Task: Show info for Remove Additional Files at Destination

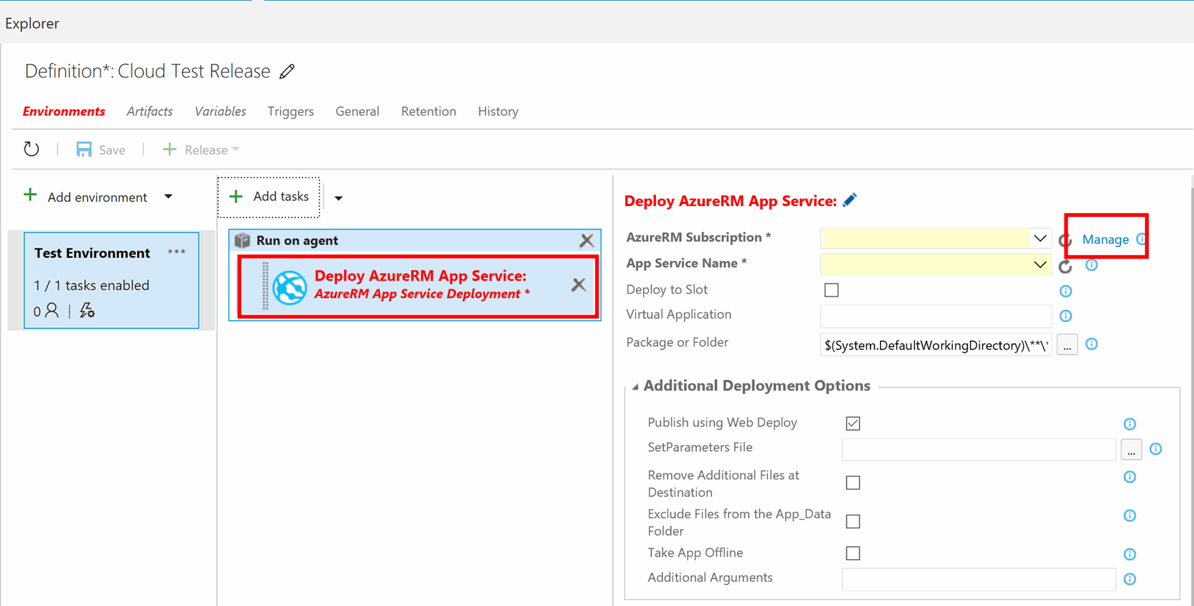Action: click(x=1129, y=477)
